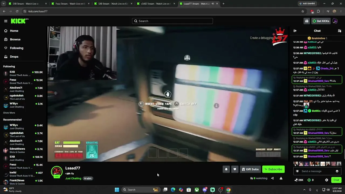Image resolution: width=345 pixels, height=194 pixels.
Task: Open the chat user list icon
Action: coord(340,31)
